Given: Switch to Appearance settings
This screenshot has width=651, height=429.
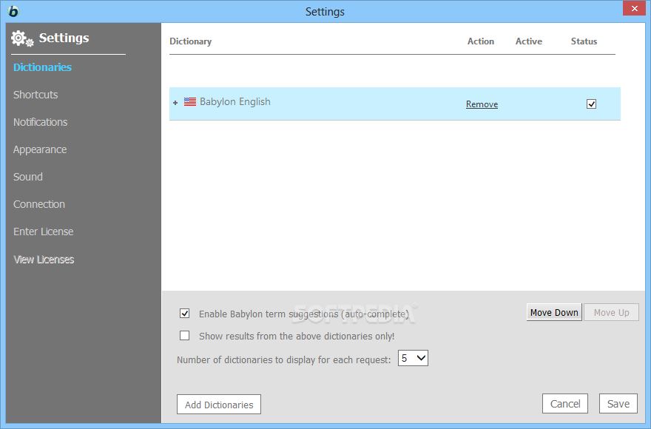Looking at the screenshot, I should tap(40, 149).
